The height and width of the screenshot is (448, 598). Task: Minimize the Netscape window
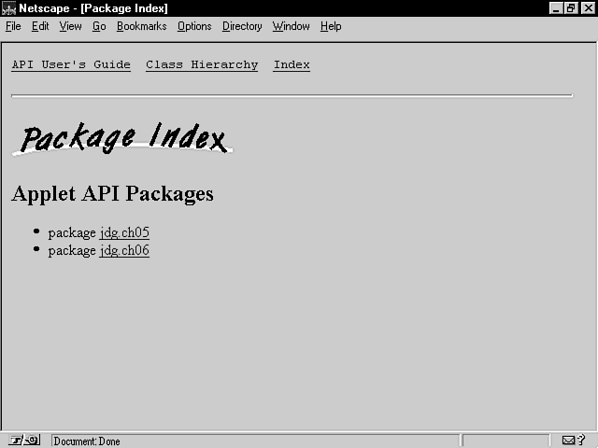tap(557, 8)
